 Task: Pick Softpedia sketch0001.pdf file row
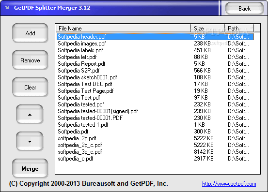point(155,77)
